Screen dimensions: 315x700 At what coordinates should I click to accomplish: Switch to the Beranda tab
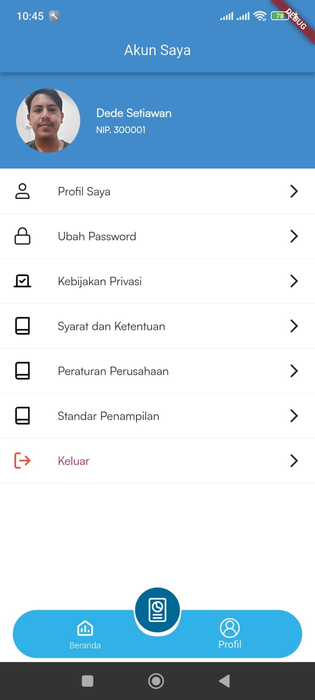tap(85, 634)
